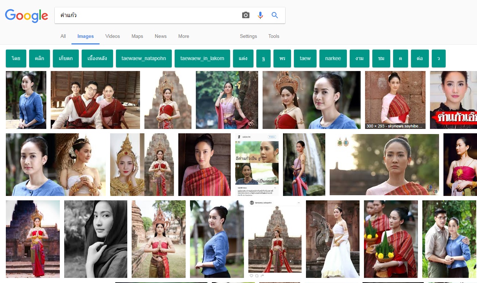Open the News tab

[x=160, y=36]
